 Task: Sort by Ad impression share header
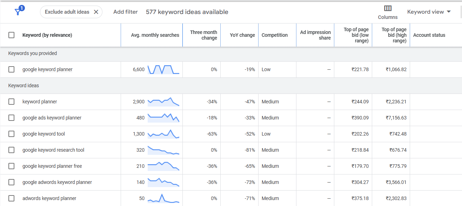(x=315, y=35)
